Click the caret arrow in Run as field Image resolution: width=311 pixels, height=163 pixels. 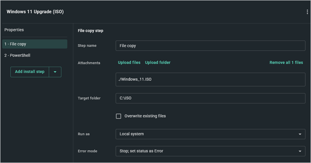click(x=300, y=134)
